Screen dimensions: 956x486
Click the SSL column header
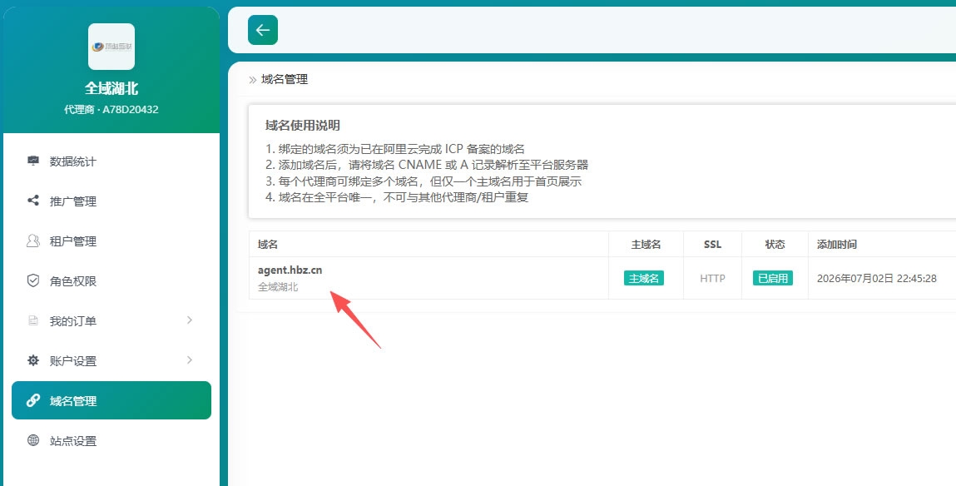click(x=713, y=245)
